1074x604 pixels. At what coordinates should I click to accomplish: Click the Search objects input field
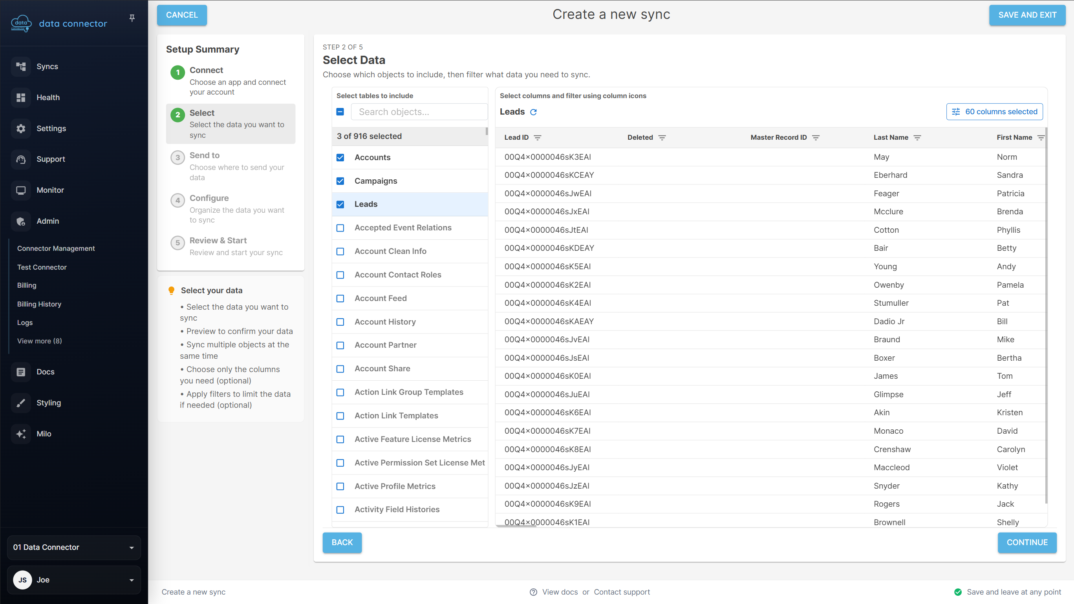point(419,111)
